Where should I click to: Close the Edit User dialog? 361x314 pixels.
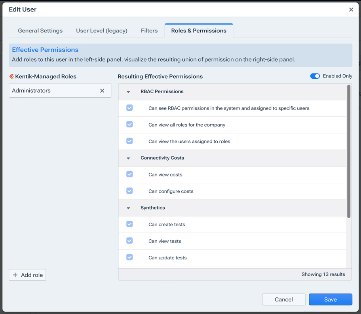click(351, 9)
